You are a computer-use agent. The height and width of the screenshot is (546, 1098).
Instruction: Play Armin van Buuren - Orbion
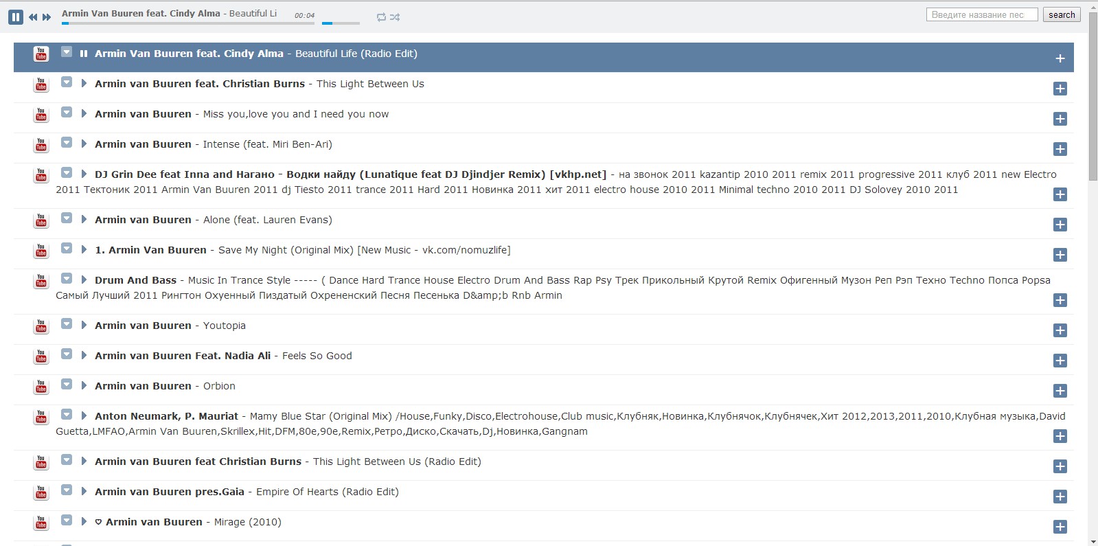coord(84,386)
